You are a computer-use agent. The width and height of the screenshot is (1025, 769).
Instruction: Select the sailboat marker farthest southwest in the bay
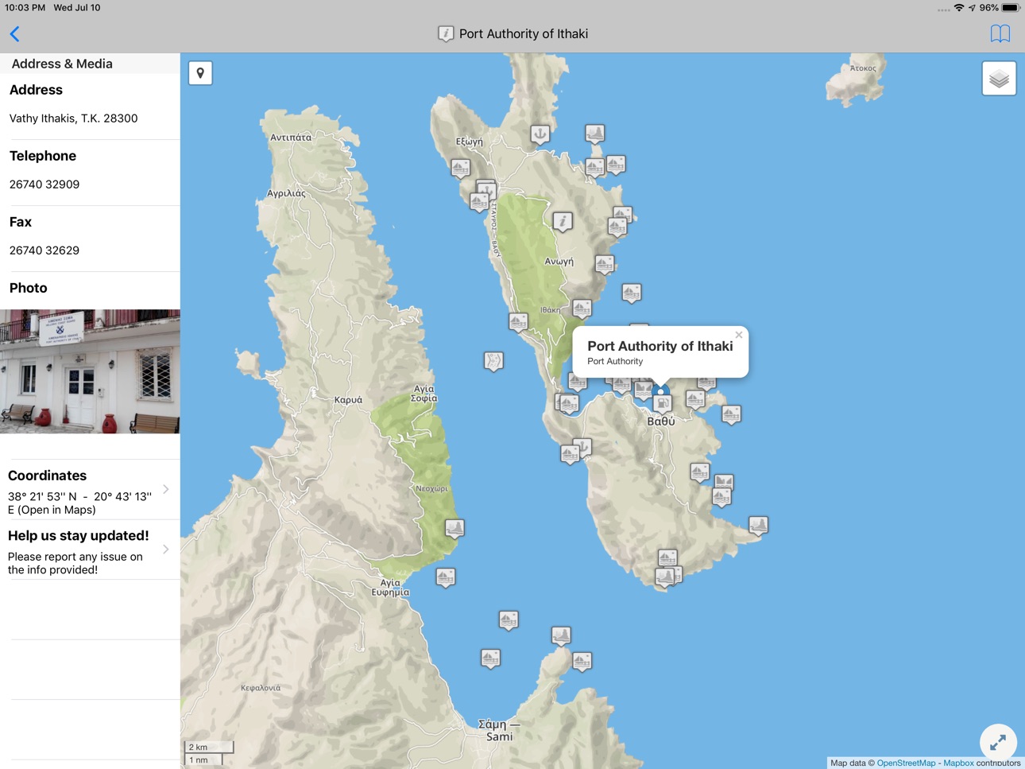[490, 658]
